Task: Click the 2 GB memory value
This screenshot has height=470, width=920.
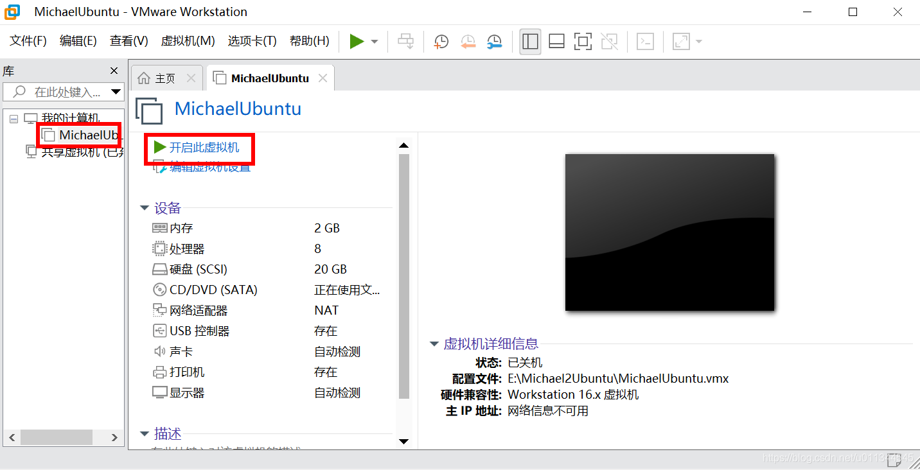Action: pos(327,228)
